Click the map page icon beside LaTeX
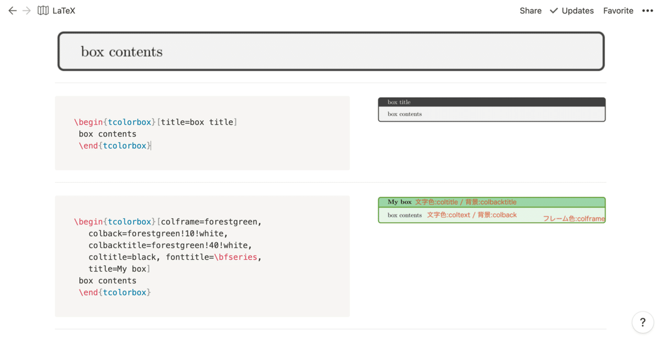659x340 pixels. click(43, 10)
